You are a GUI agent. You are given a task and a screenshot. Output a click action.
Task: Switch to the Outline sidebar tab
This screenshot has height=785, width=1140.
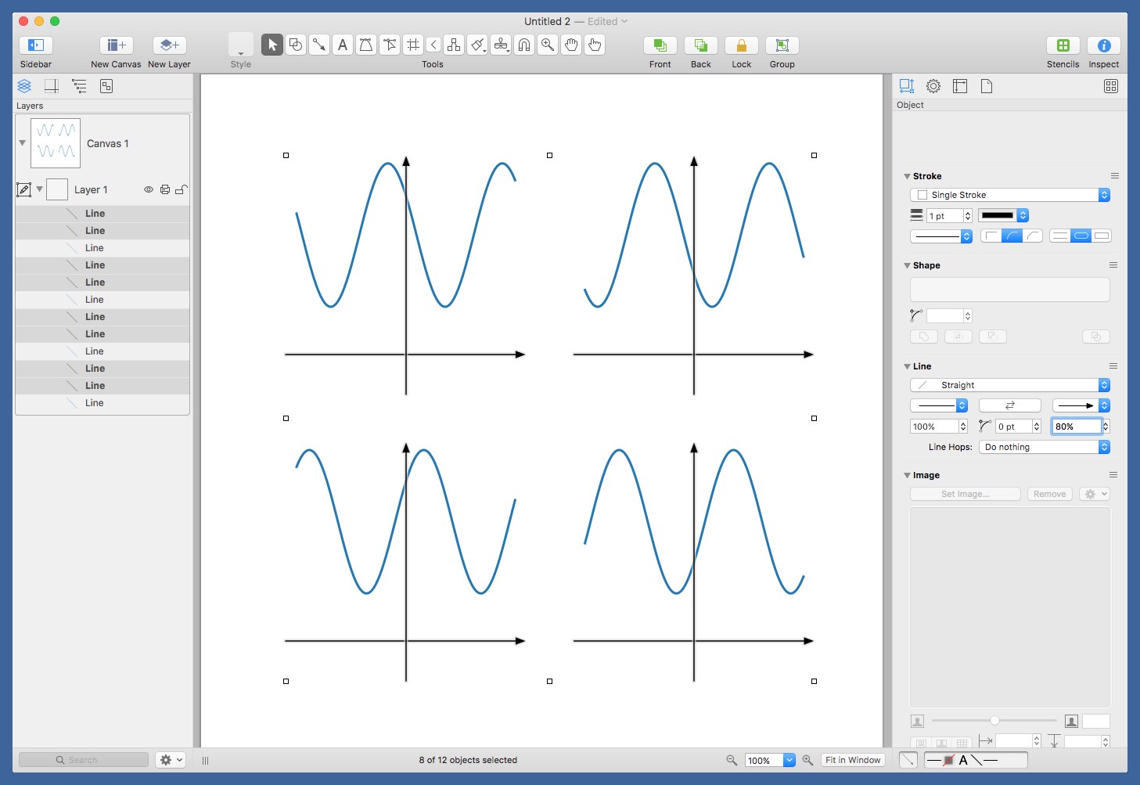pyautogui.click(x=79, y=86)
